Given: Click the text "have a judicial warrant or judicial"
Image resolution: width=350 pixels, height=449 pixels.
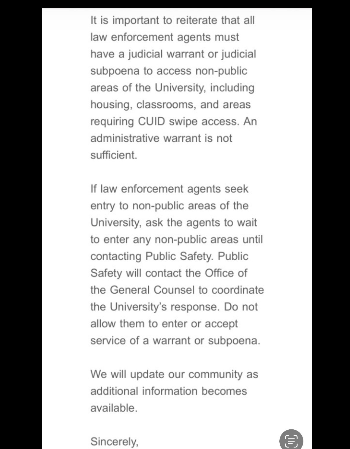Looking at the screenshot, I should tap(173, 54).
